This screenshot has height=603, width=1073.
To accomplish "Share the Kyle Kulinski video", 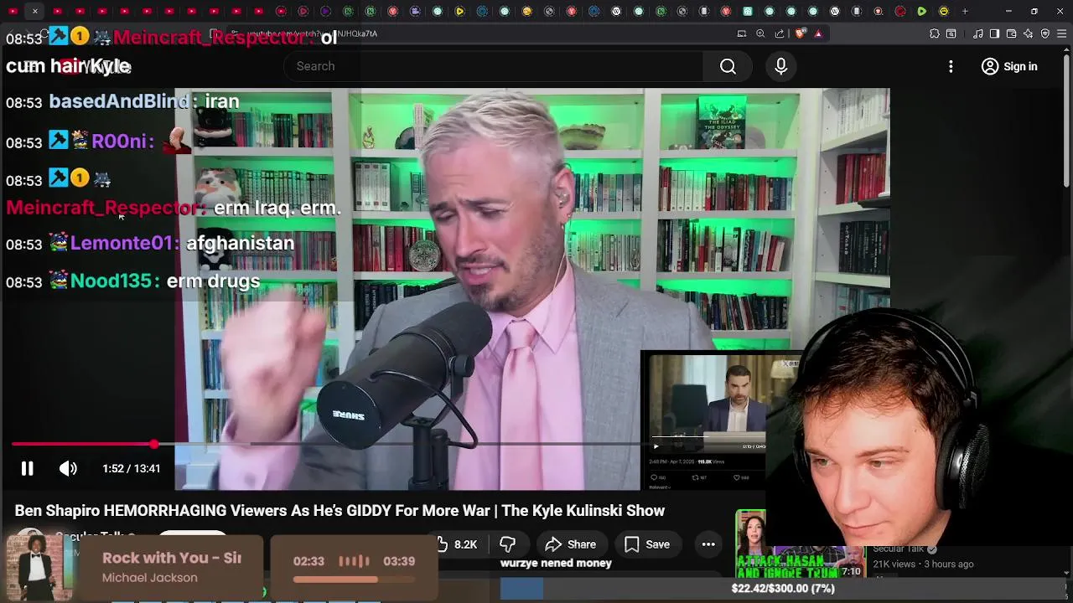I will [x=570, y=544].
